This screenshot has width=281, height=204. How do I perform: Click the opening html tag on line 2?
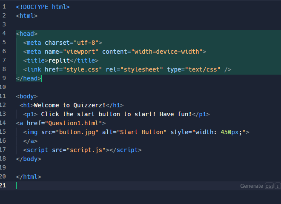click(x=27, y=16)
